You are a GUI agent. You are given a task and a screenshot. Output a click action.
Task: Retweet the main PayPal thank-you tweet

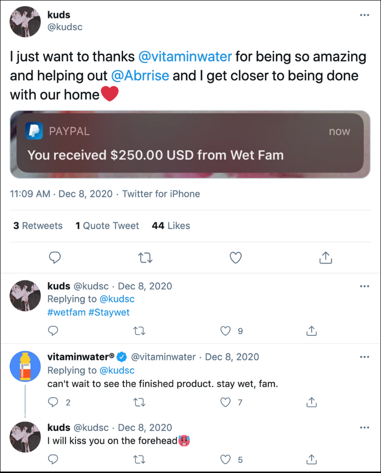145,258
